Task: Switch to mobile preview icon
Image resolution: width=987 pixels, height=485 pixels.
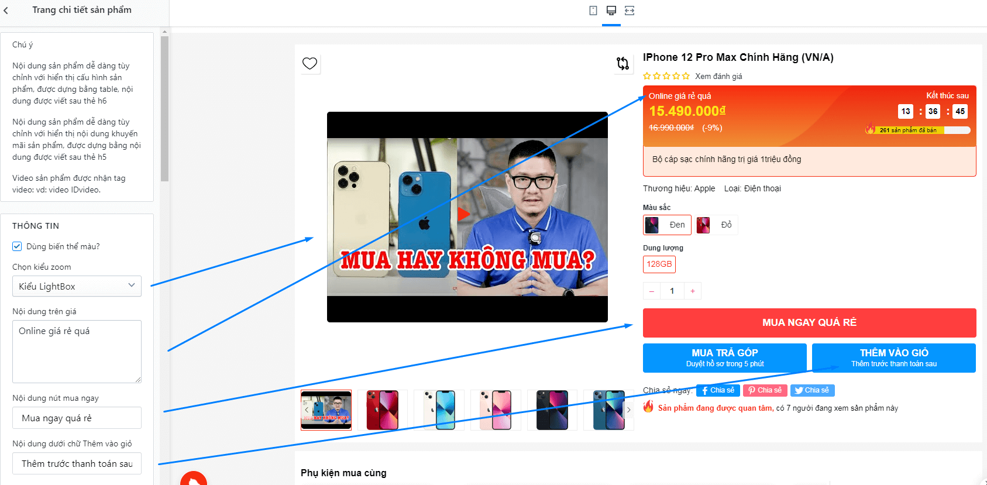Action: (x=593, y=11)
